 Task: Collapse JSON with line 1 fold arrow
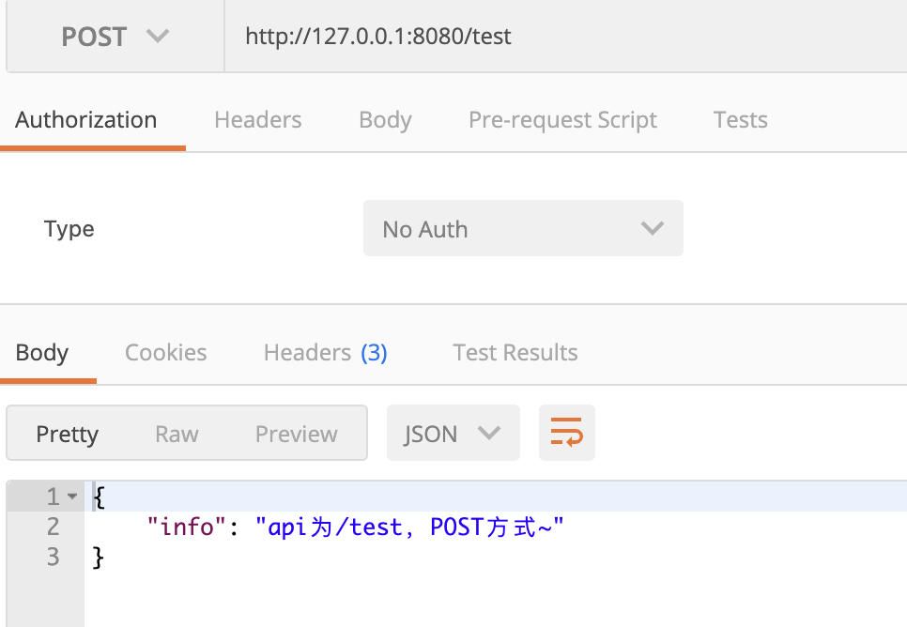72,496
